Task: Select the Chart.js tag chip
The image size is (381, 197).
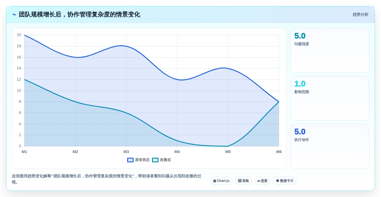Action: [x=221, y=181]
